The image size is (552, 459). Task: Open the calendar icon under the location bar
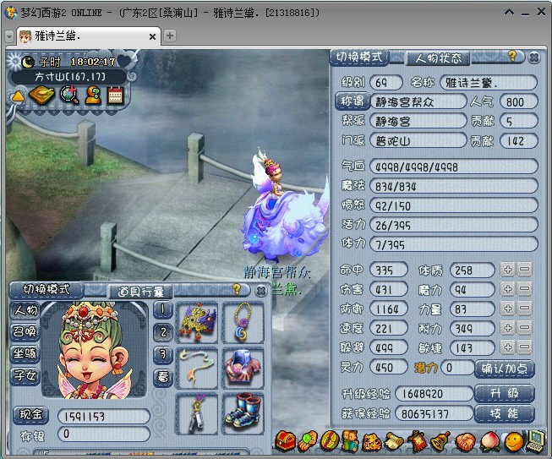[x=116, y=96]
